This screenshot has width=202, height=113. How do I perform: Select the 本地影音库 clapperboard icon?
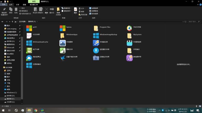129,43
